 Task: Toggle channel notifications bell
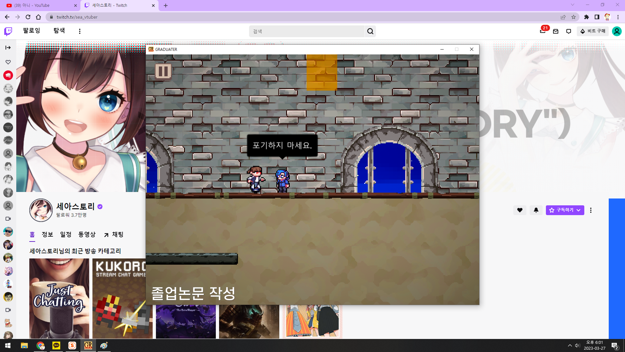coord(536,210)
